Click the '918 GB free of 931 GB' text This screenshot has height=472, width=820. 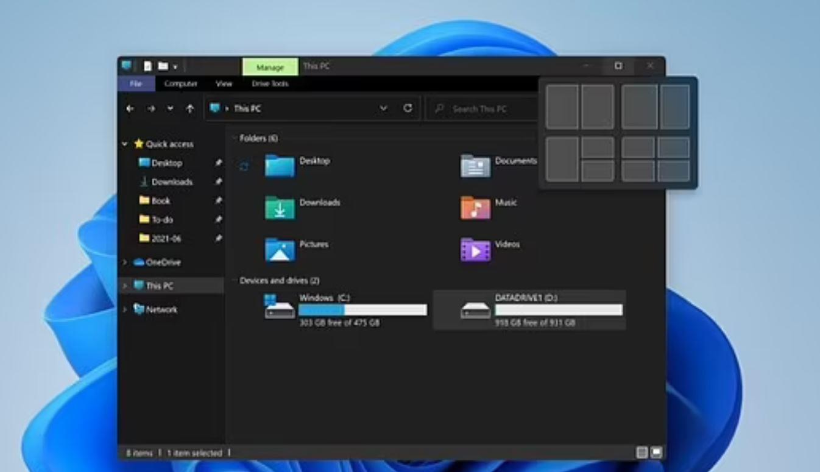(x=535, y=323)
